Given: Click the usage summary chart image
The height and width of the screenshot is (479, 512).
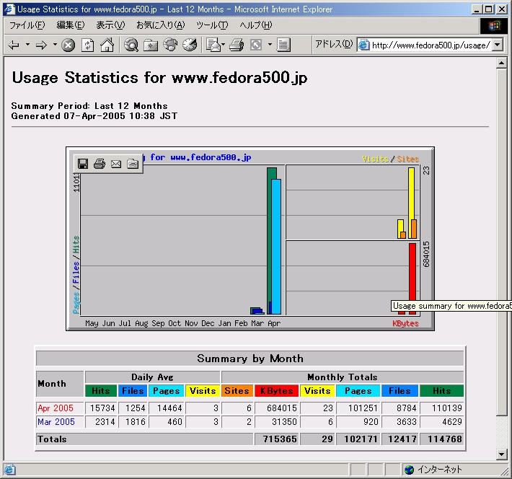Looking at the screenshot, I should 250,239.
